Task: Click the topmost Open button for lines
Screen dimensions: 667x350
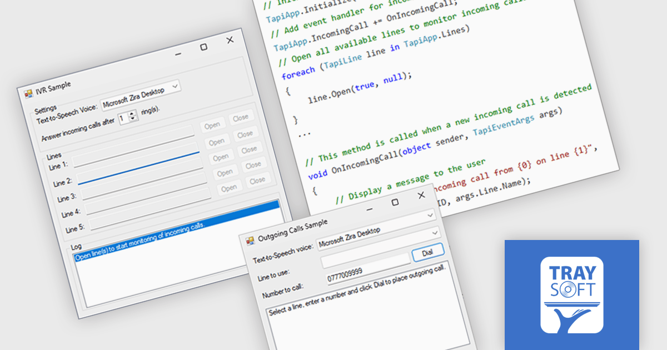Action: pos(212,126)
